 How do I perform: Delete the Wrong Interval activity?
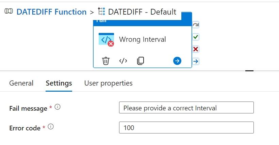[x=106, y=61]
